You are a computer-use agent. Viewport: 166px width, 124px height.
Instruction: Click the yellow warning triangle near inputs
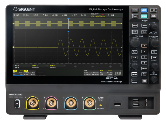click(x=101, y=105)
